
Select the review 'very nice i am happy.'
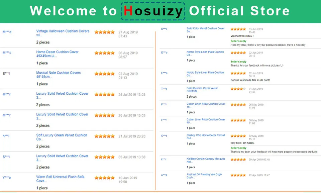pos(242,143)
